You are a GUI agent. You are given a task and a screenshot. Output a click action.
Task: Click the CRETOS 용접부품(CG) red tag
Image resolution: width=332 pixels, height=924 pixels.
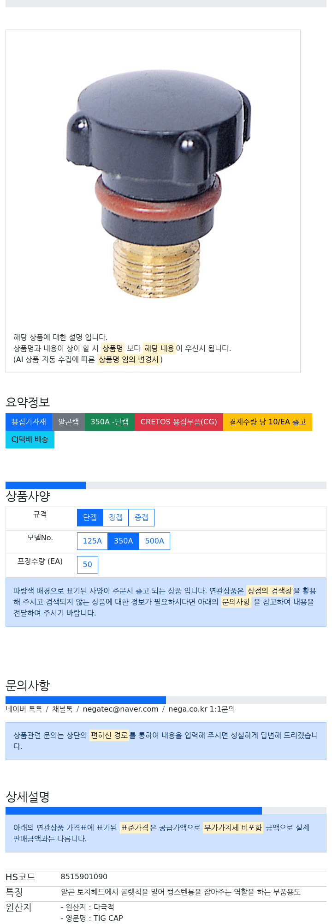click(x=179, y=422)
